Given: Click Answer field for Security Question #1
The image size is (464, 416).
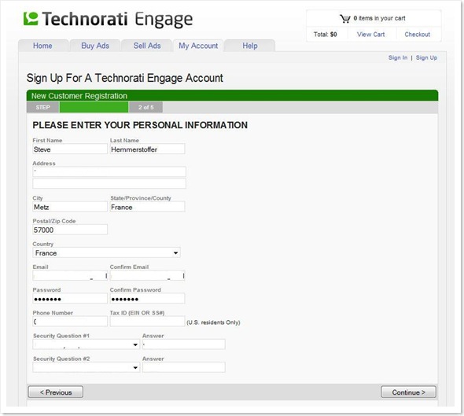Looking at the screenshot, I should click(x=184, y=344).
